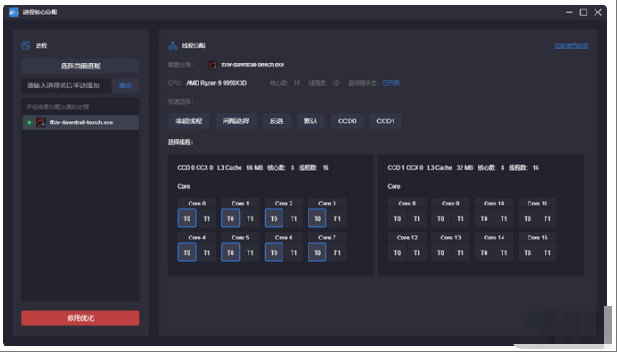Click the thread allocation header icon
Image resolution: width=617 pixels, height=352 pixels.
pos(173,46)
